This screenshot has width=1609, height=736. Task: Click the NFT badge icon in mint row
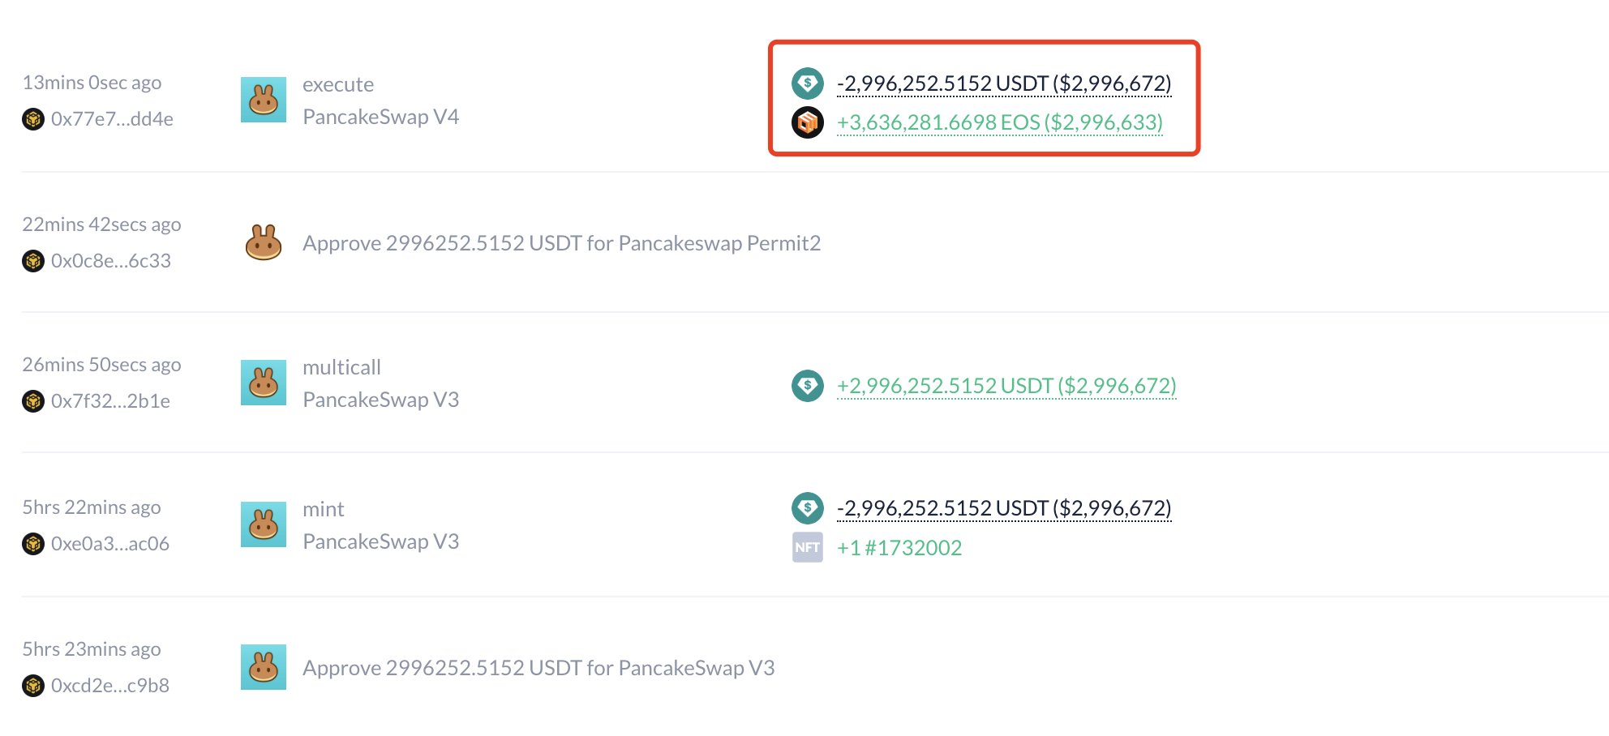pyautogui.click(x=807, y=547)
